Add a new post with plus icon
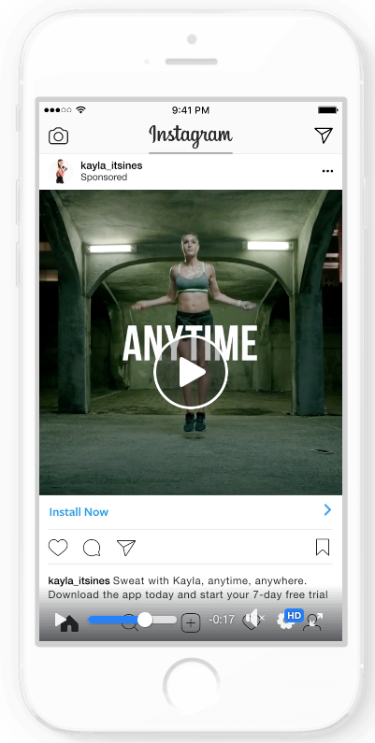375x743 pixels. click(191, 623)
